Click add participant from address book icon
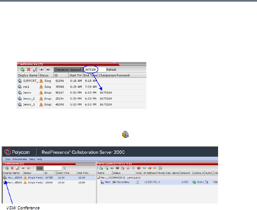 click(107, 168)
